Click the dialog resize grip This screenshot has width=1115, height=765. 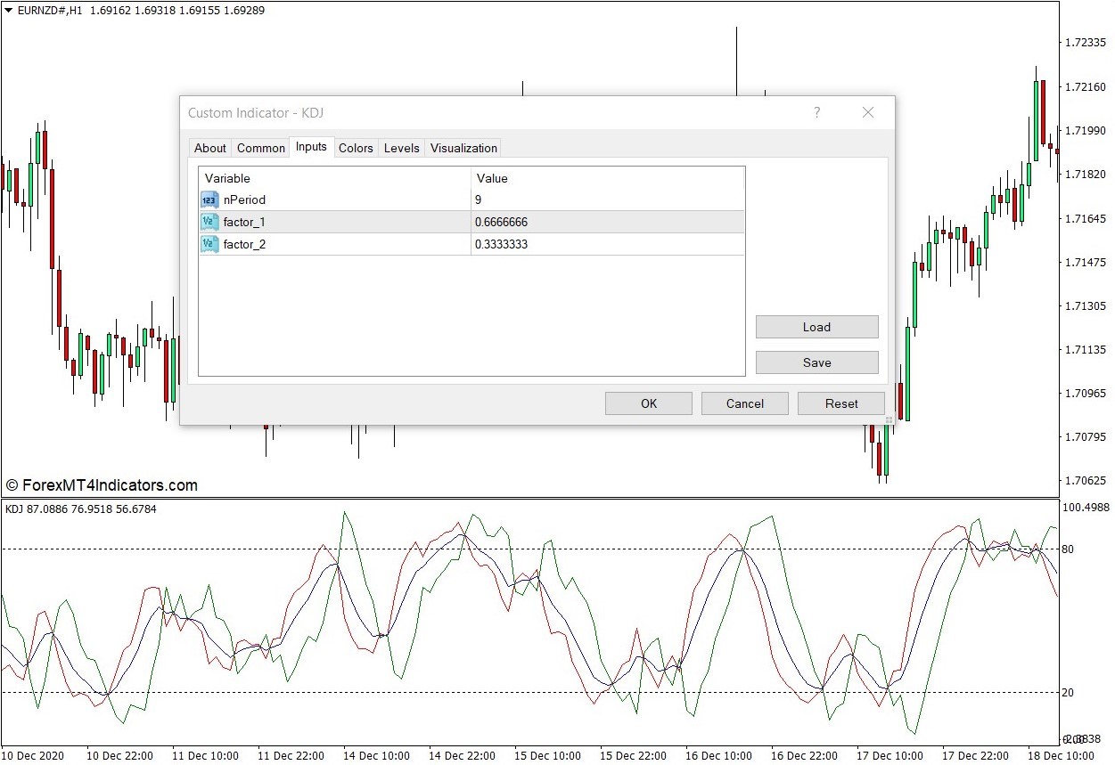tap(888, 419)
